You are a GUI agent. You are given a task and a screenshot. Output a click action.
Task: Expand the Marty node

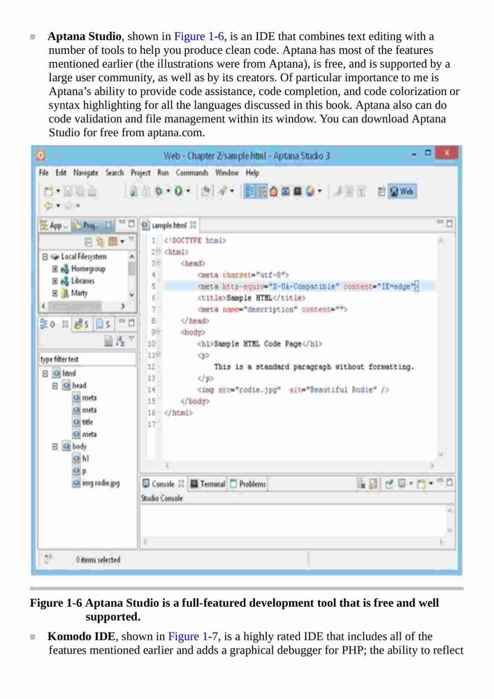point(55,294)
